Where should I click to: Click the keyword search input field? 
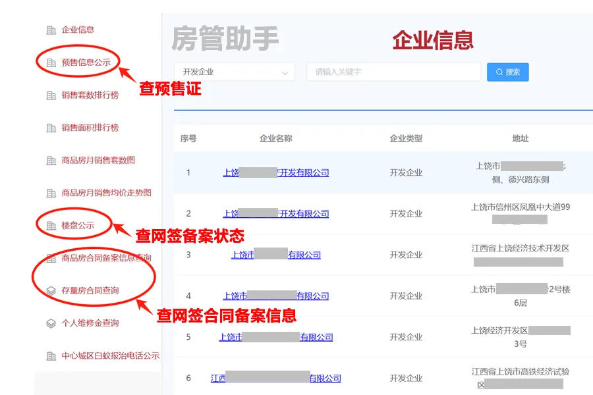pos(393,72)
